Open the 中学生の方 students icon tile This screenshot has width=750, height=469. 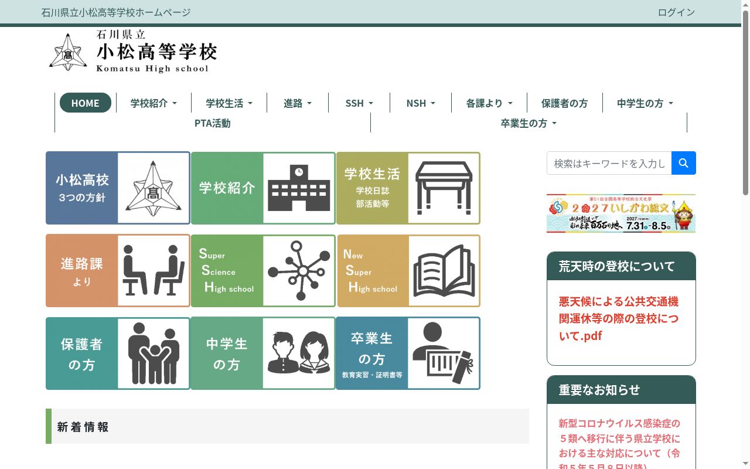(x=263, y=354)
